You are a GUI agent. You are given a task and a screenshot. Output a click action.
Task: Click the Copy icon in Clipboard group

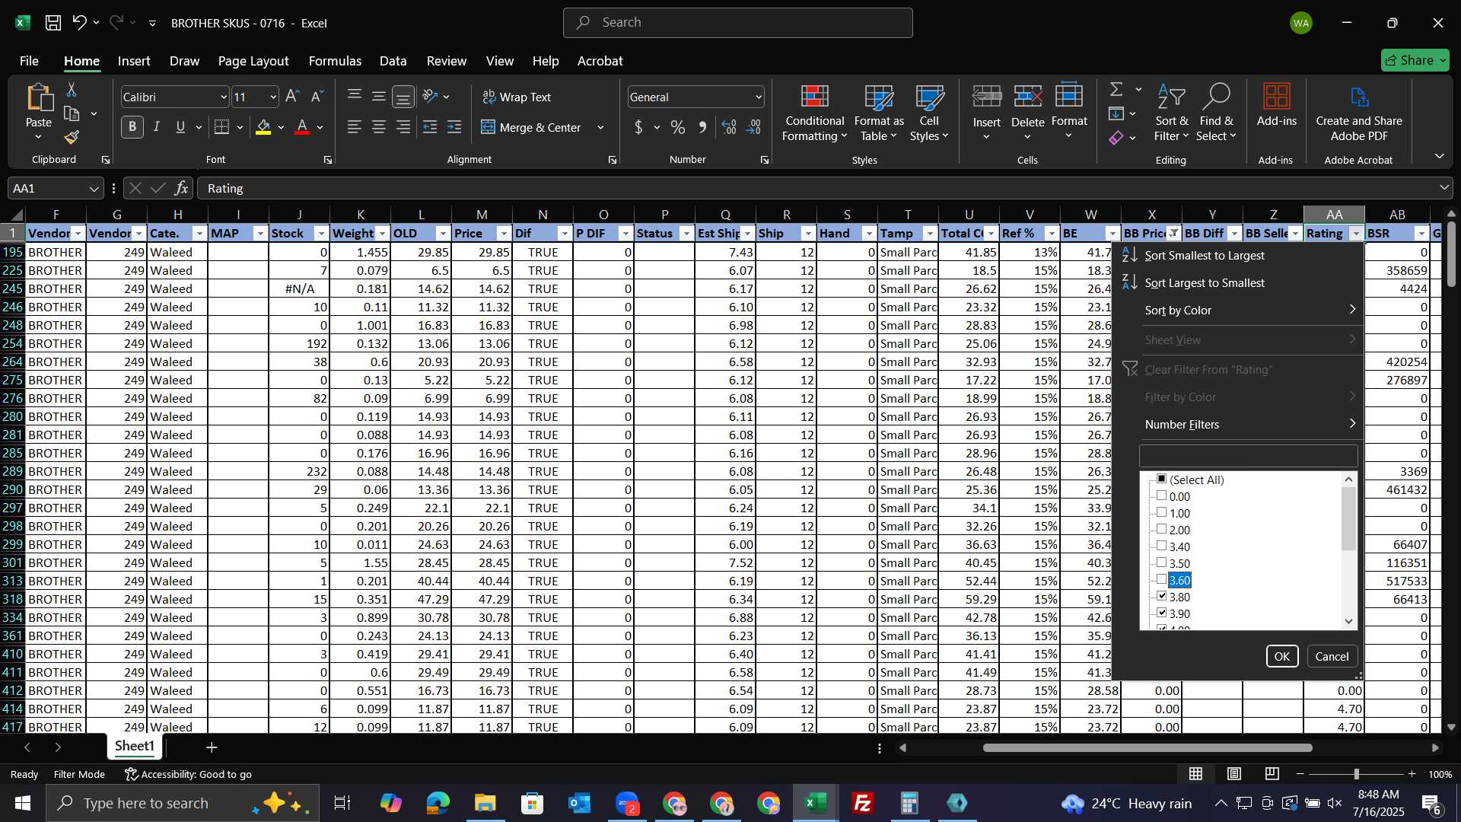72,114
